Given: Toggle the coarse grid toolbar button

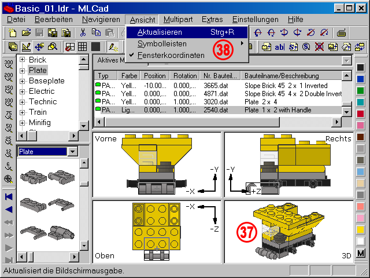Looking at the screenshot, I should coord(70,47).
